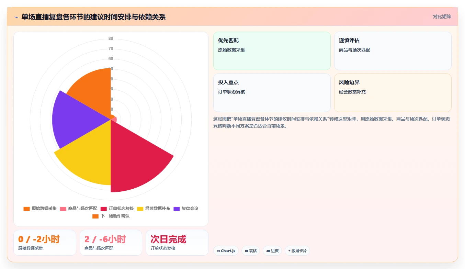Hide 下一场动作确认 via its legend entry
The image size is (465, 269).
coord(111,216)
